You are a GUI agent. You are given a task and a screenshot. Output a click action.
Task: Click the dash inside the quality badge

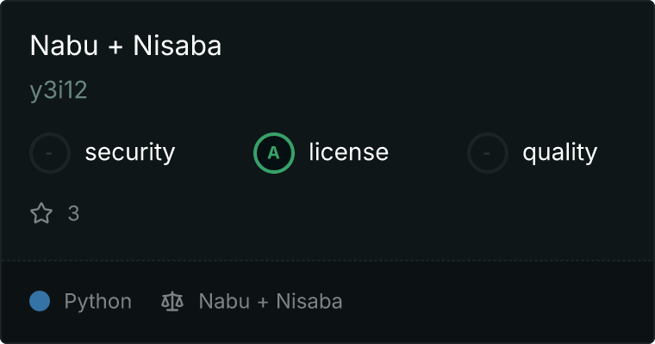488,153
